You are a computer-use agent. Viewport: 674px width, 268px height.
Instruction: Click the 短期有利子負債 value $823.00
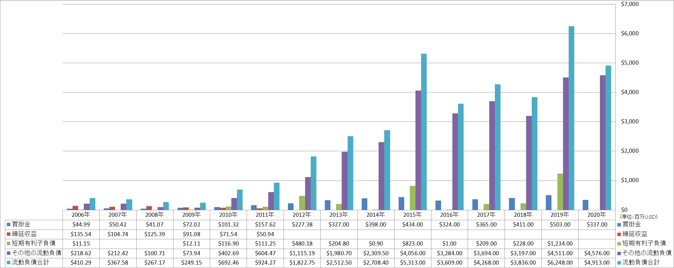pos(413,243)
